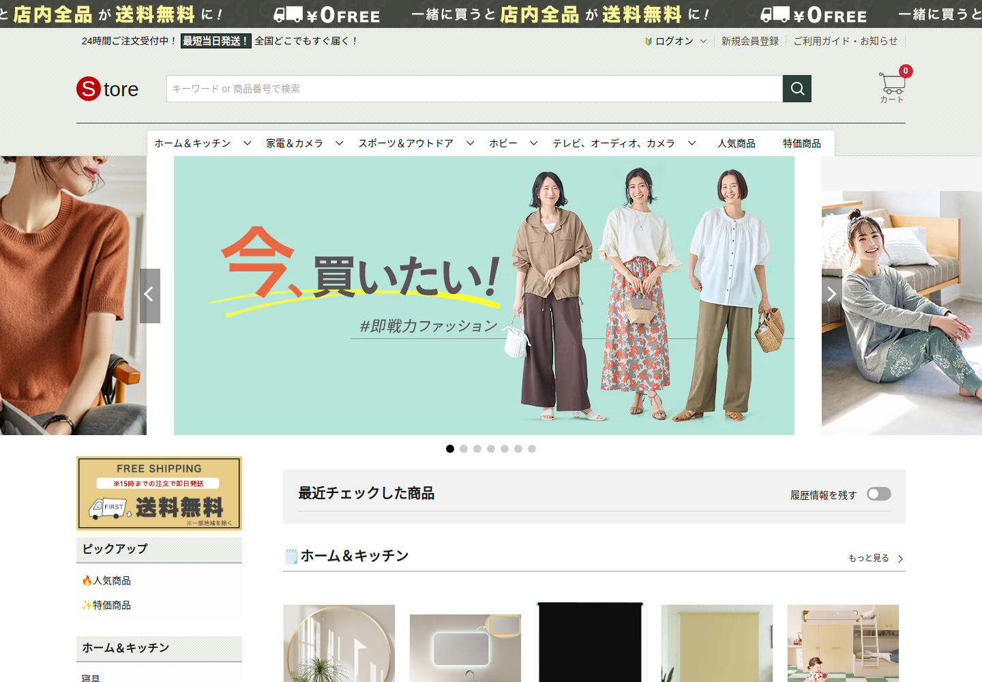Image resolution: width=982 pixels, height=682 pixels.
Task: Open 特価商品 nav item
Action: tap(802, 143)
